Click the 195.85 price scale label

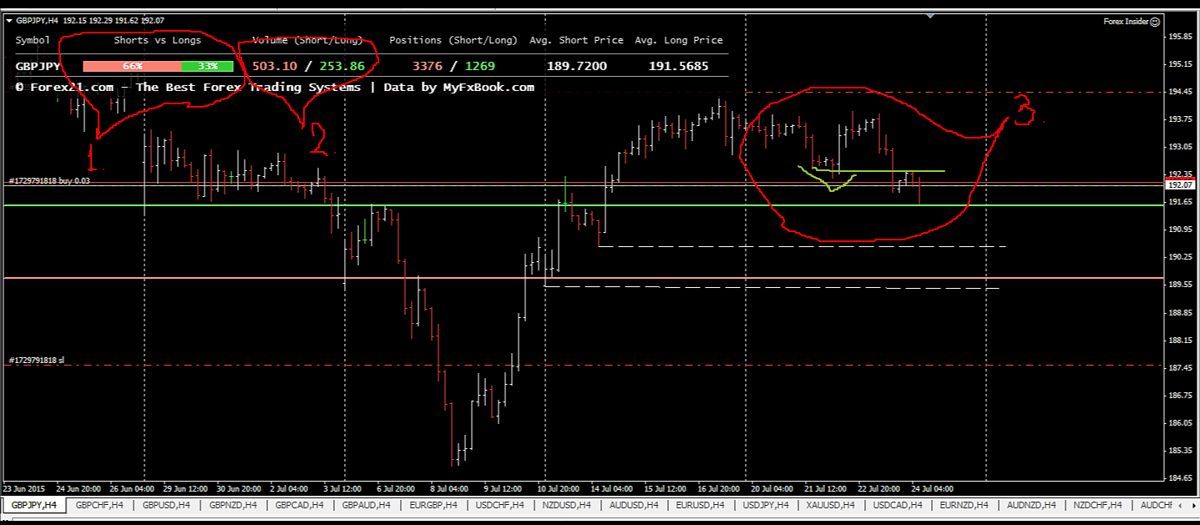1180,37
